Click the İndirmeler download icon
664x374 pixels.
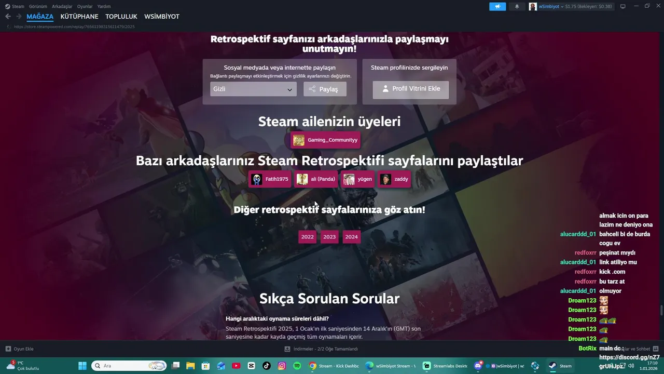coord(287,349)
